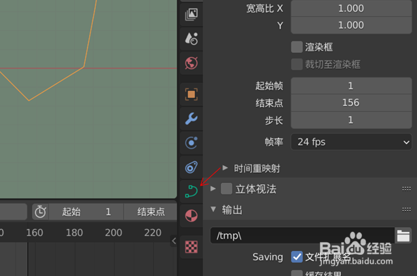This screenshot has width=417, height=276.
Task: Grab the 输出 panel drag handle
Action: coord(406,210)
